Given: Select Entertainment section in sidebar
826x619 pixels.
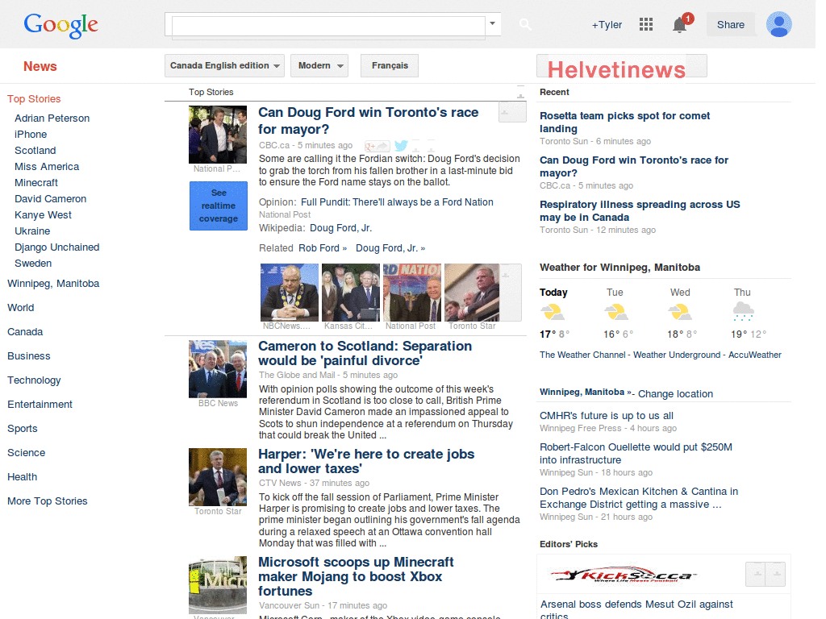Looking at the screenshot, I should (x=40, y=405).
